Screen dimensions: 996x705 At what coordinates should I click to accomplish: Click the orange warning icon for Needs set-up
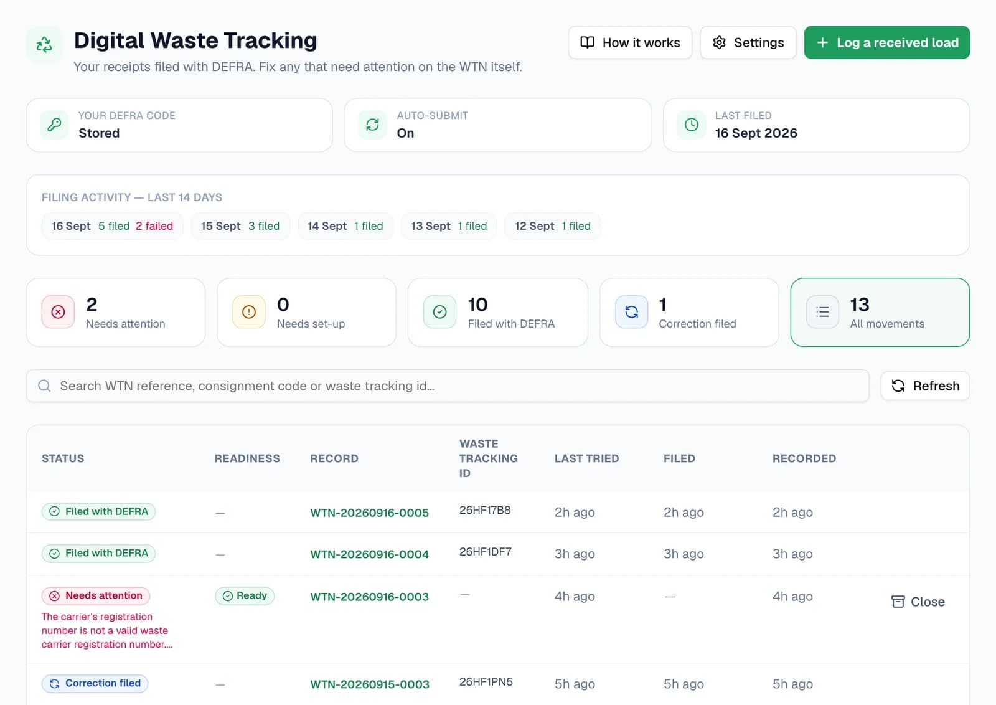[249, 312]
